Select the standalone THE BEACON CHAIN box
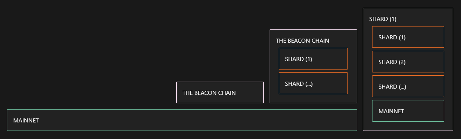This screenshot has width=461, height=139. point(220,92)
